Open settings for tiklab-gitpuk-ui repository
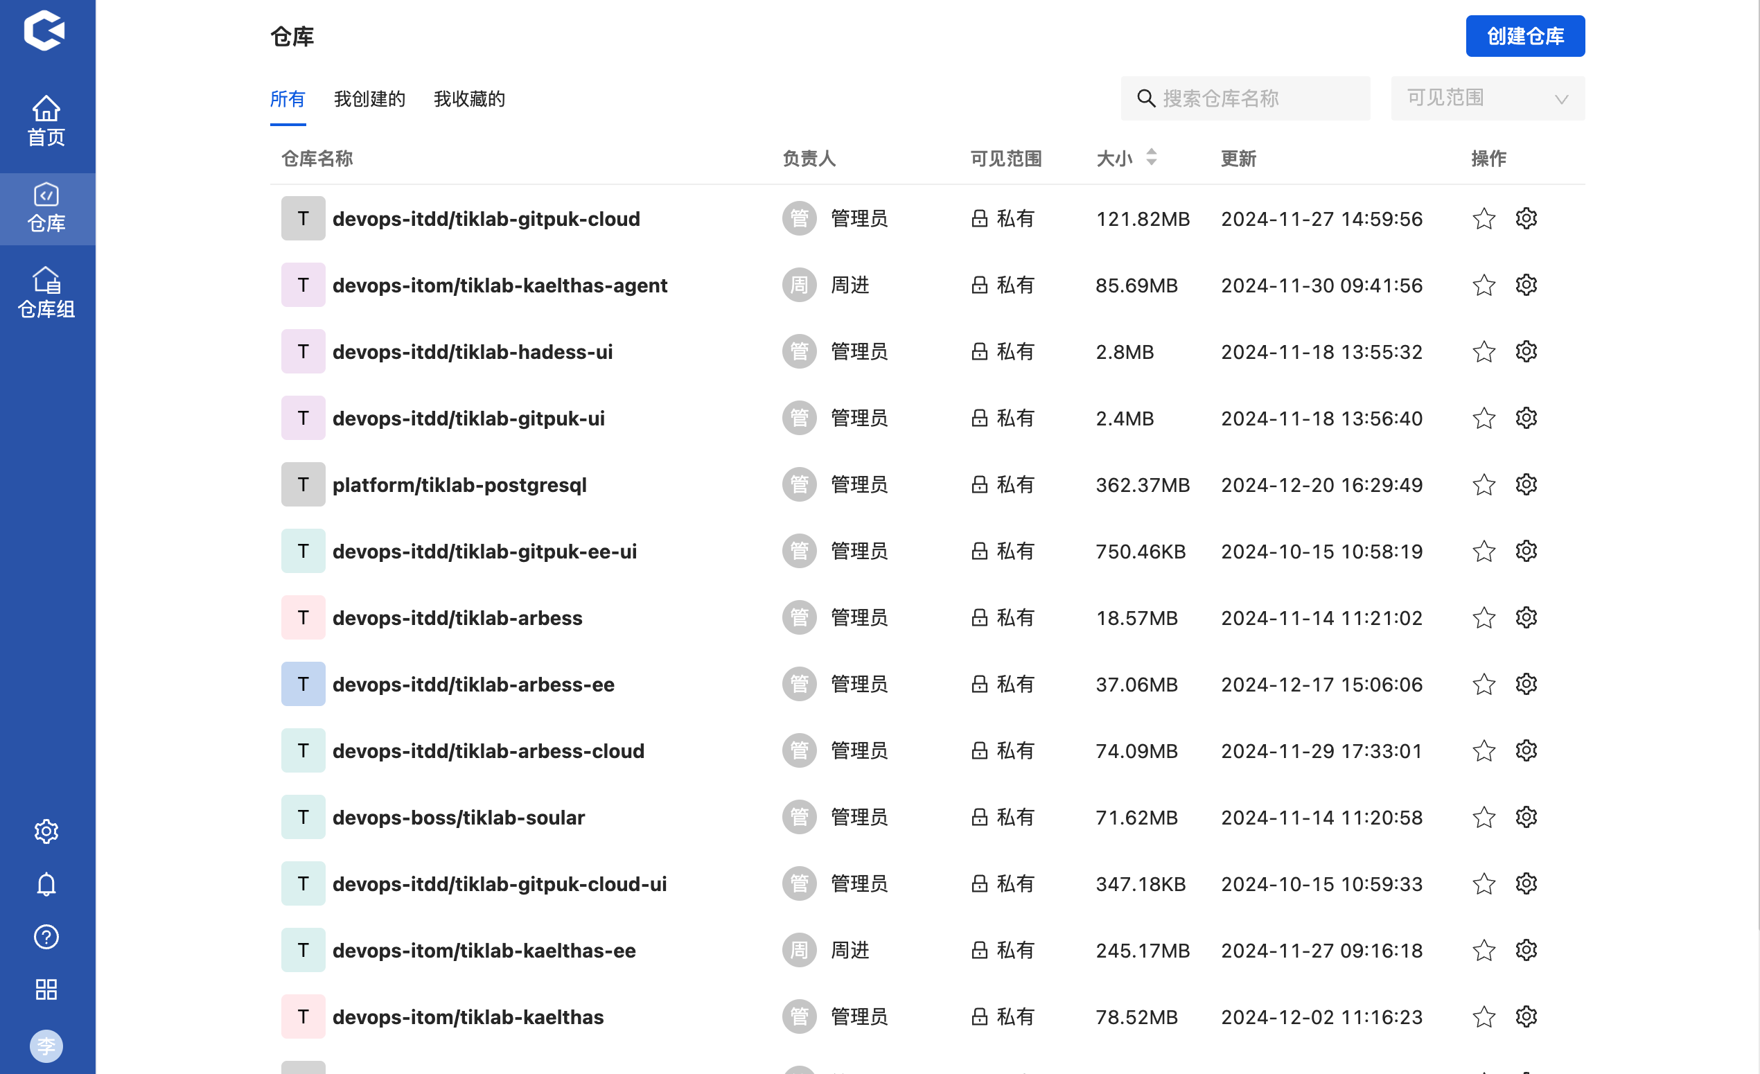Image resolution: width=1760 pixels, height=1074 pixels. pos(1526,418)
